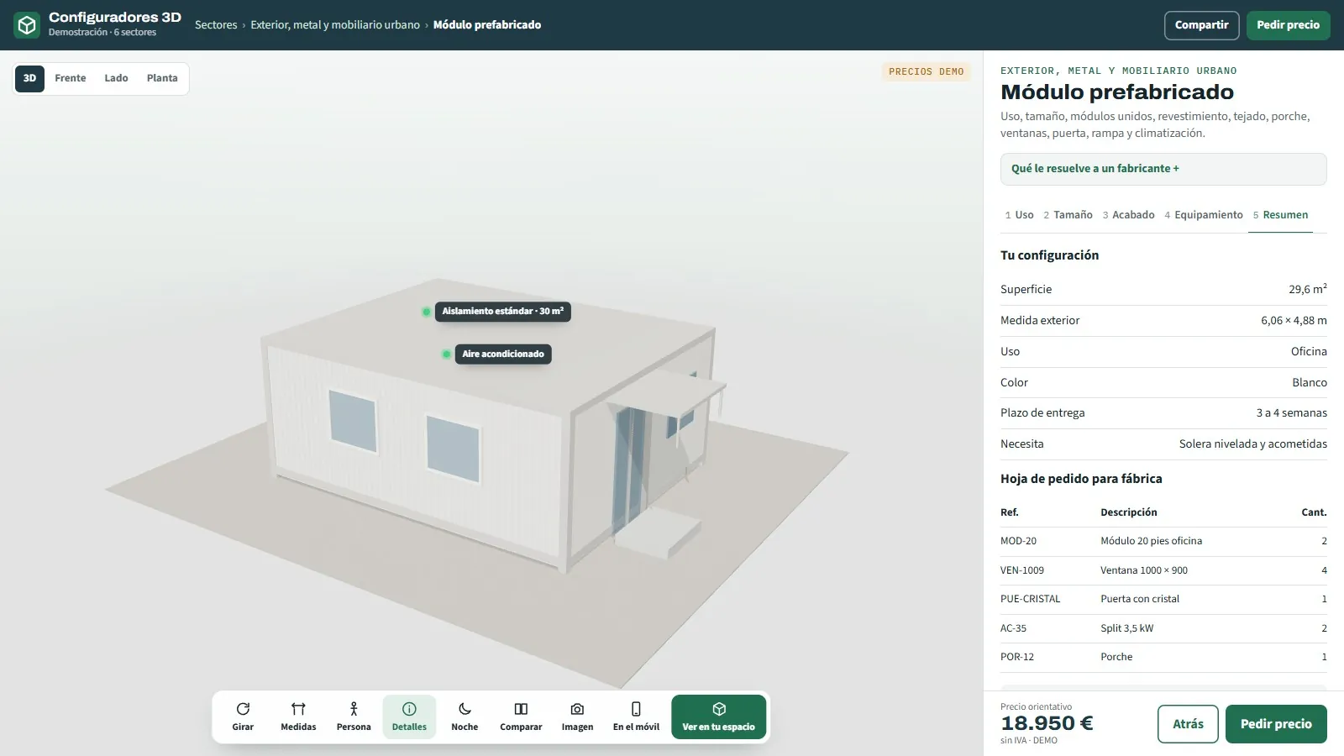This screenshot has height=756, width=1344.
Task: Go to step 4 Equipamiento
Action: (x=1204, y=215)
